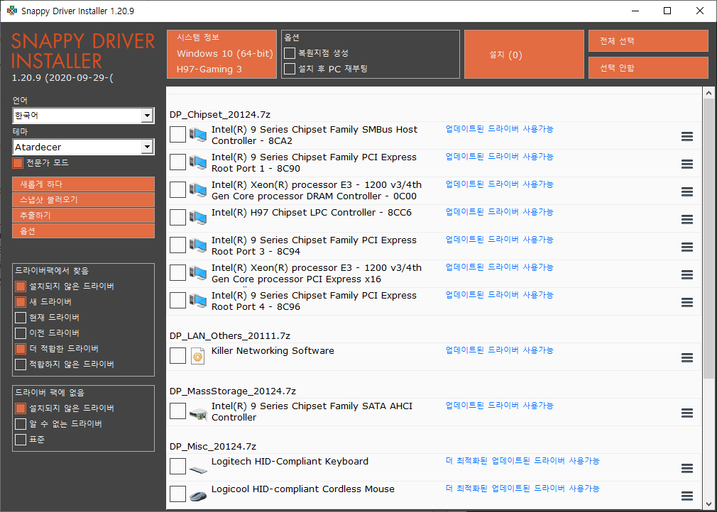This screenshot has width=717, height=512.
Task: Click device icon for SMBus Host Controller 8CA2
Action: click(x=198, y=135)
